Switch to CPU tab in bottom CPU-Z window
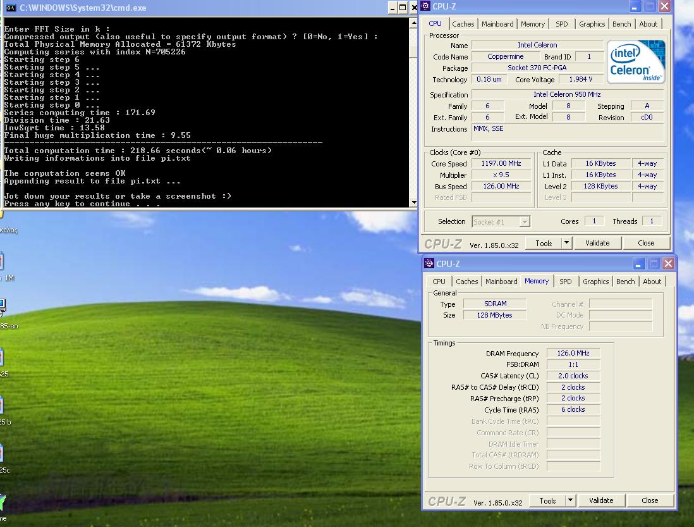 pos(439,281)
